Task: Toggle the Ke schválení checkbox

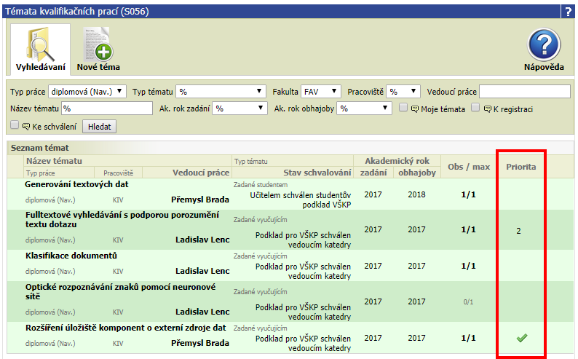Action: [x=15, y=125]
